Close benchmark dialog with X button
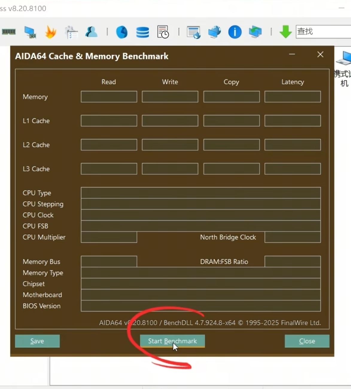The height and width of the screenshot is (389, 351). coord(320,54)
